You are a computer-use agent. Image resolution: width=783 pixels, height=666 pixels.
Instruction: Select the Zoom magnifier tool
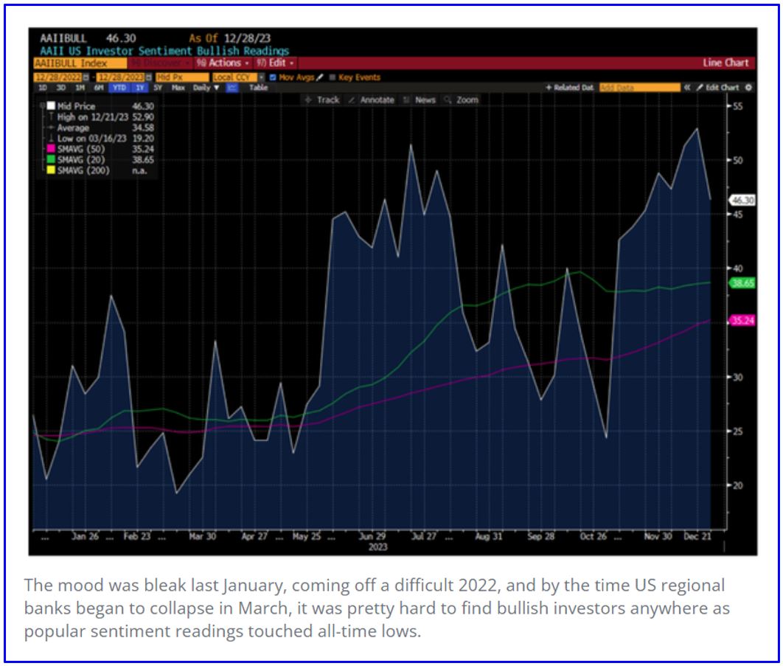tap(462, 100)
